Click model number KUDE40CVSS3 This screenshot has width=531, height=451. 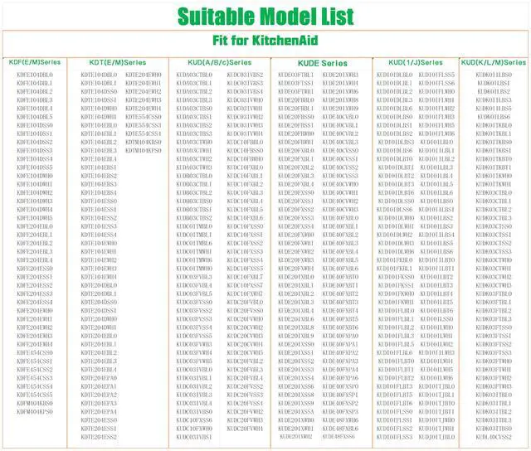click(x=340, y=176)
